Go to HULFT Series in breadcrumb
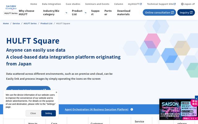 (30, 24)
